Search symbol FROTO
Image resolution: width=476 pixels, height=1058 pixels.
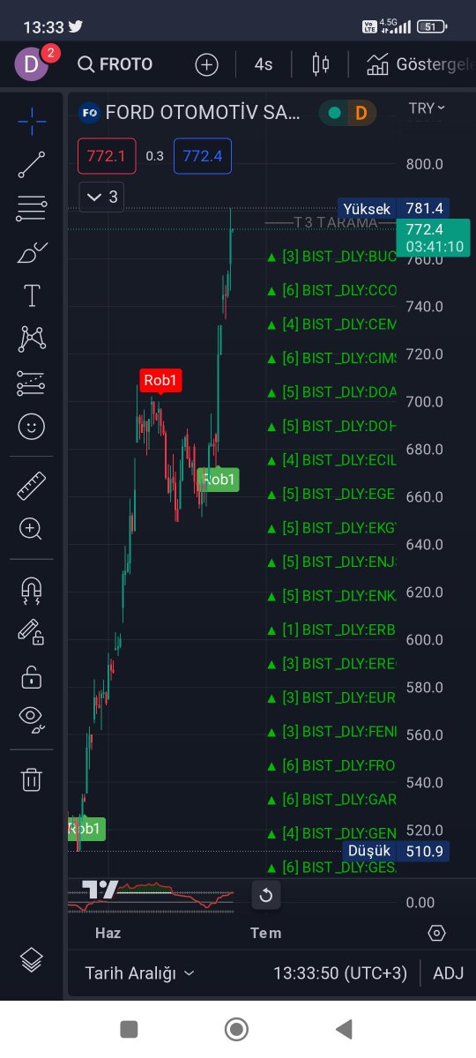pos(115,63)
